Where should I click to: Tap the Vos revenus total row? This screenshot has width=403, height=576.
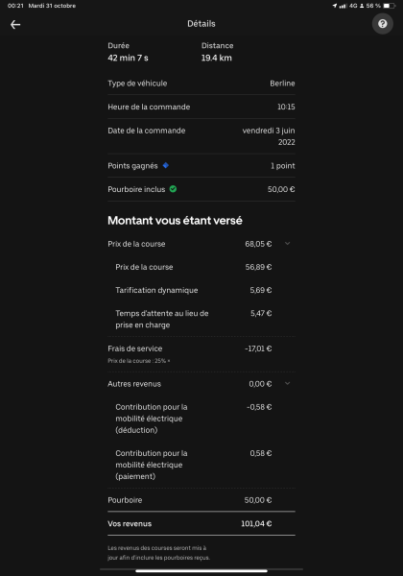pyautogui.click(x=201, y=523)
